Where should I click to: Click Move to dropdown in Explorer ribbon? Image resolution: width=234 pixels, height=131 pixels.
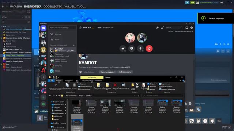pos(98,87)
